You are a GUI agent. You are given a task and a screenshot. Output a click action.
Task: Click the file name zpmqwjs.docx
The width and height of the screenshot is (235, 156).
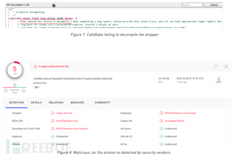pyautogui.click(x=40, y=83)
